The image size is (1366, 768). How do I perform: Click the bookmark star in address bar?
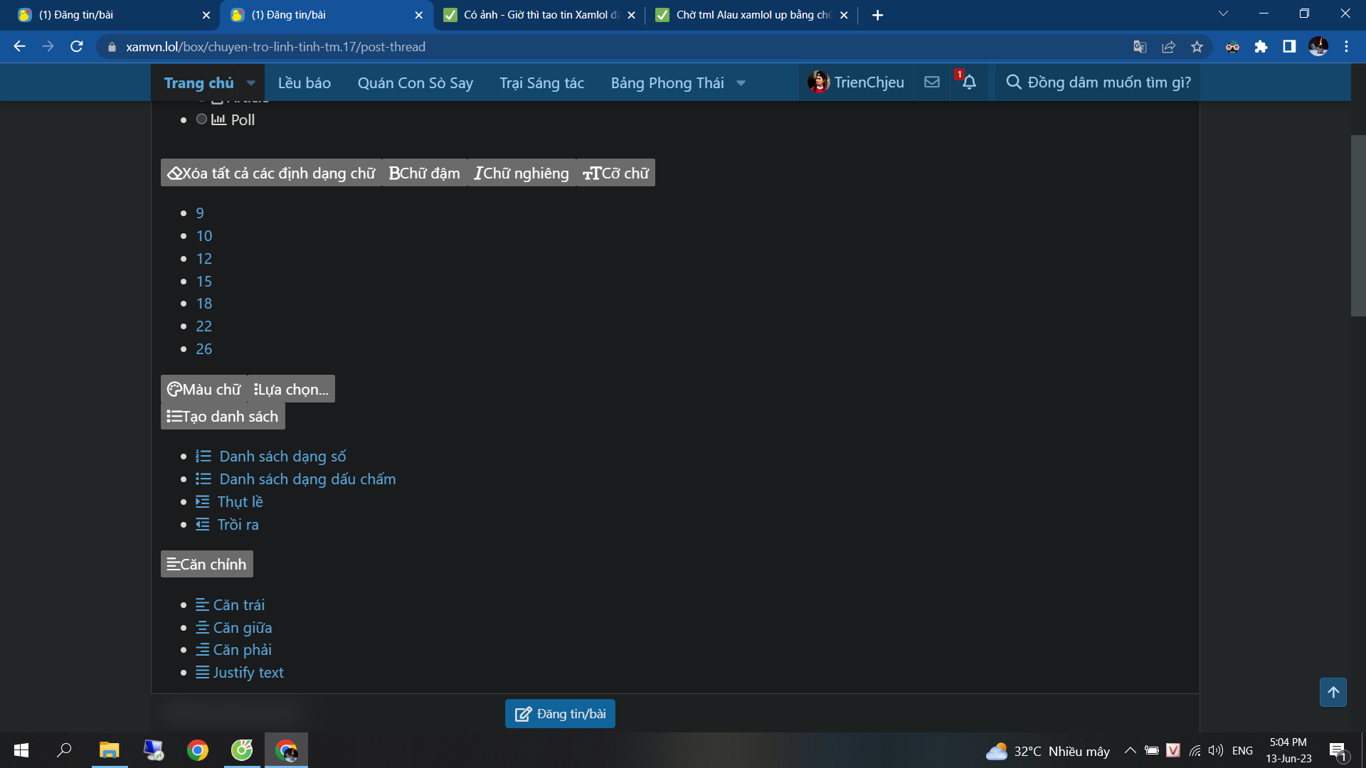pos(1197,47)
